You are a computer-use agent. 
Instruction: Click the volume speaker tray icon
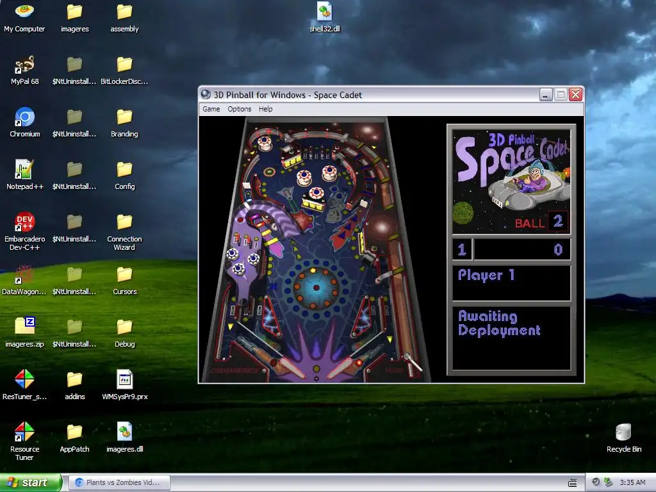(x=596, y=482)
